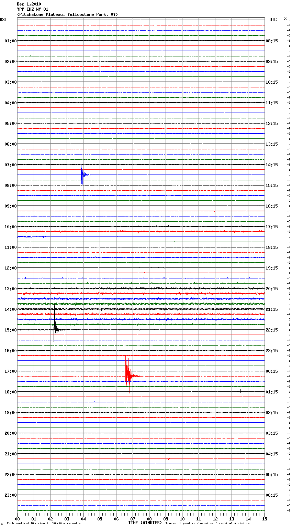The height and width of the screenshot is (528, 292).
Task: Click the "04" minute tick label
Action: pos(83,519)
